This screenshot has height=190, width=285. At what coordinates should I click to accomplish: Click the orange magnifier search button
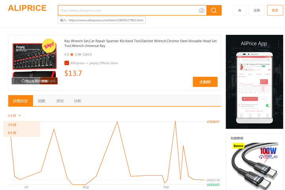click(x=214, y=10)
